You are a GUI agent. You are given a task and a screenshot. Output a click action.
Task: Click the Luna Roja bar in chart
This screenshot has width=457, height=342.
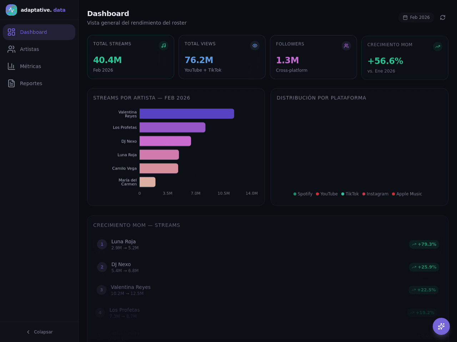[159, 155]
